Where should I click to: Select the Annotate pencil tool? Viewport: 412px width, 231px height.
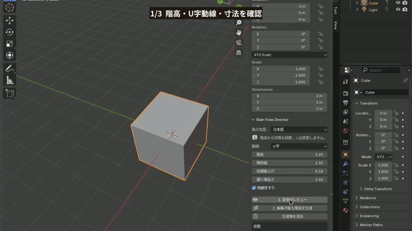10,69
